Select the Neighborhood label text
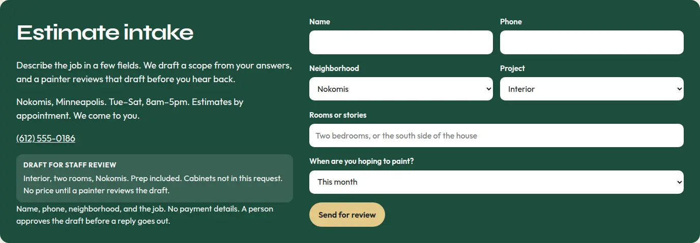 click(334, 68)
